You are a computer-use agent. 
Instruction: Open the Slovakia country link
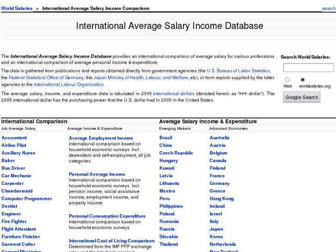(169, 237)
